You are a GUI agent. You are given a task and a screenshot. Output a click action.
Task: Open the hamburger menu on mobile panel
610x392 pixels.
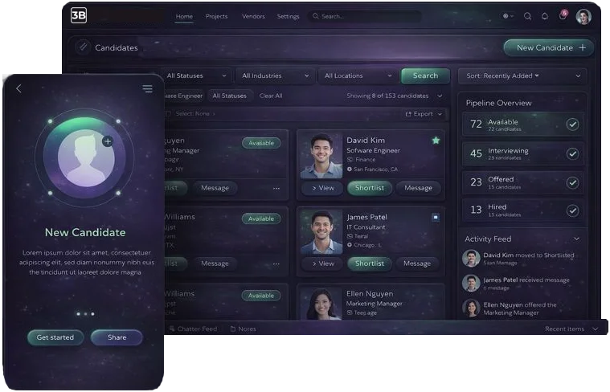pyautogui.click(x=147, y=88)
